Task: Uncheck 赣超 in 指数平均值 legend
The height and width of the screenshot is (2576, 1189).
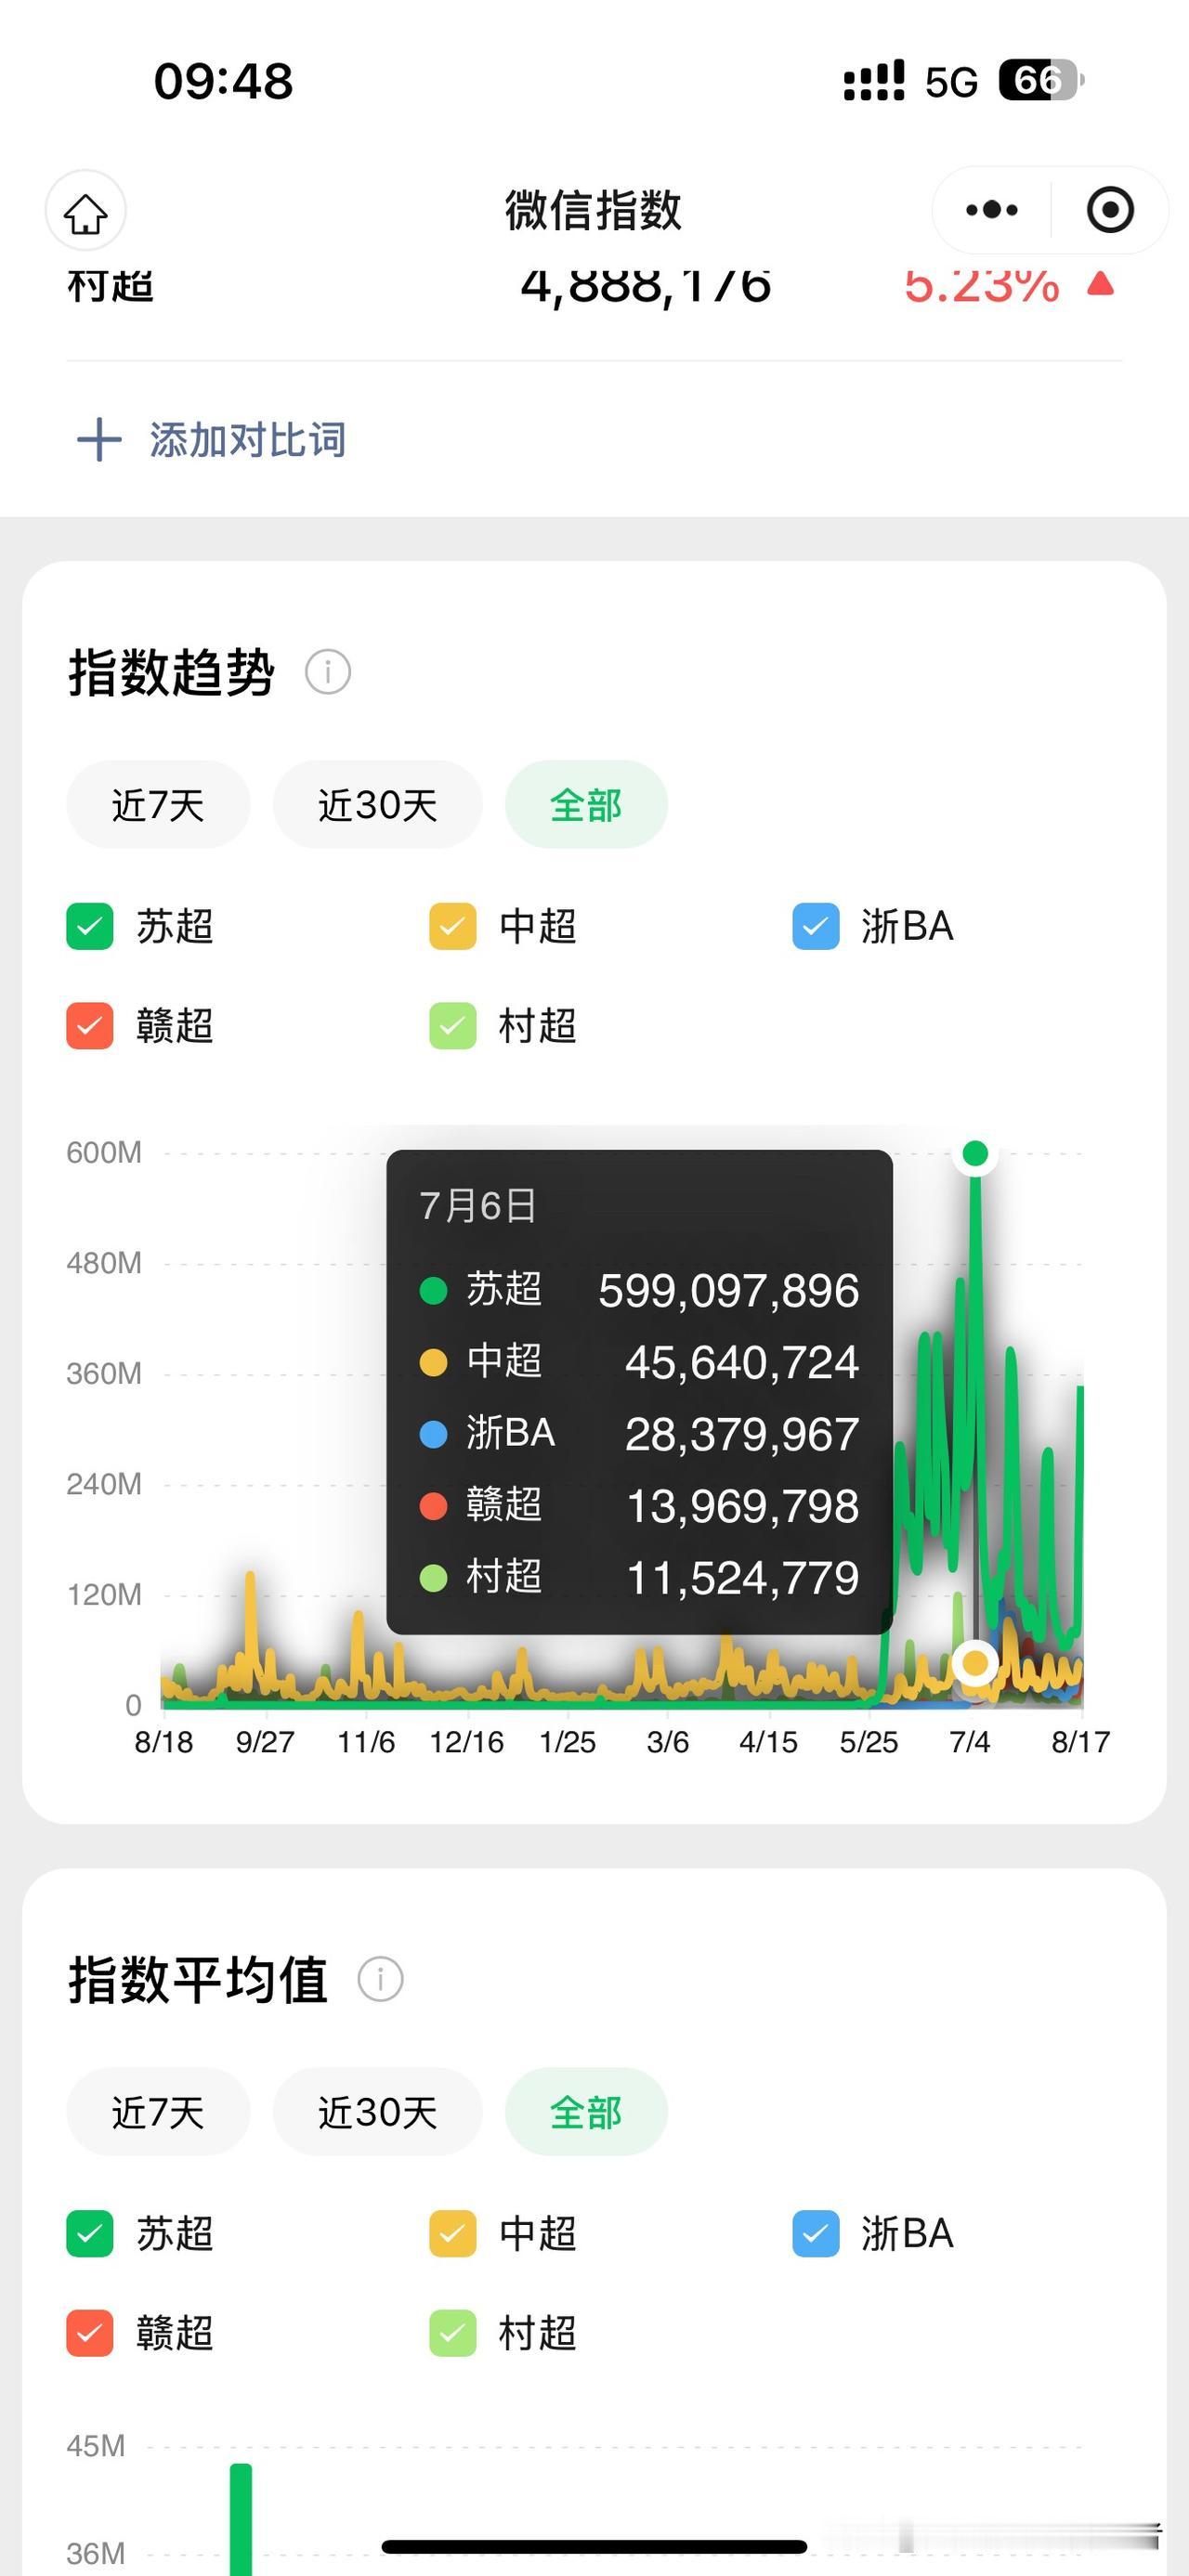Action: tap(90, 2333)
